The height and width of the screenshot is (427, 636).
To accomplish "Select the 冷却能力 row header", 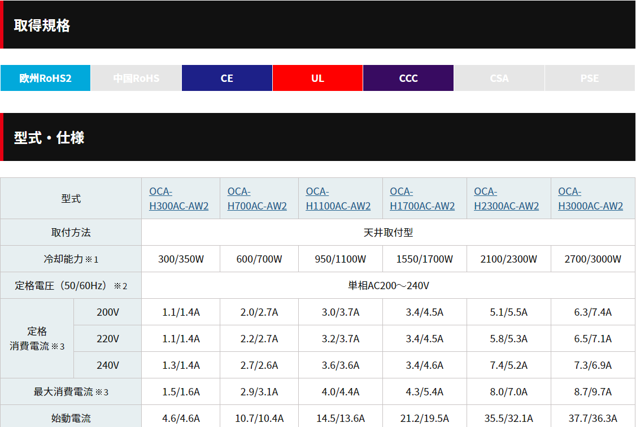I will [x=71, y=259].
